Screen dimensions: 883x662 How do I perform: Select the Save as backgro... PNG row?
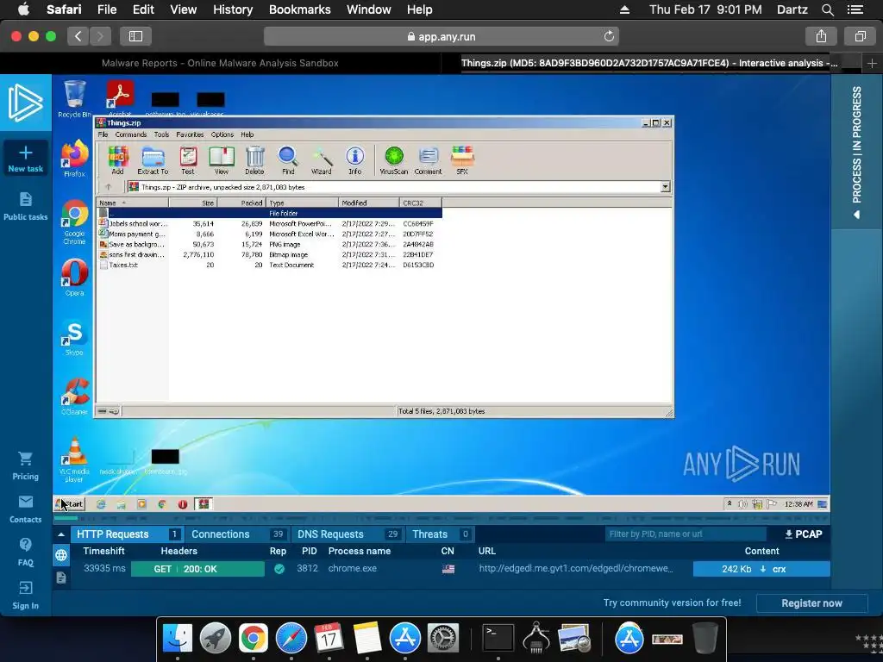pos(269,244)
